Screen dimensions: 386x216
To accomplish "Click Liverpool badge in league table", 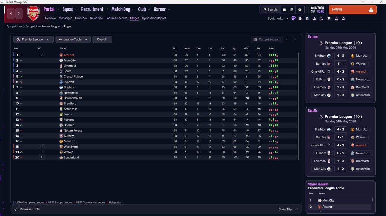I will [x=61, y=66].
